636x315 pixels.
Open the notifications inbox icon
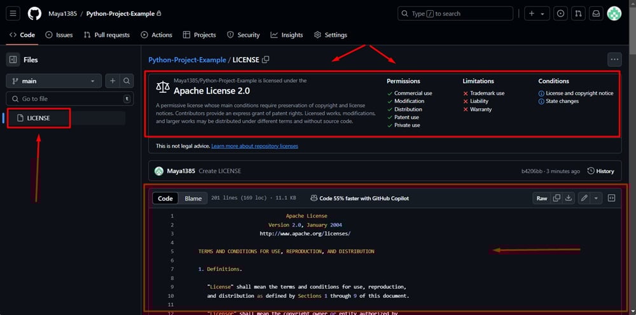[596, 13]
